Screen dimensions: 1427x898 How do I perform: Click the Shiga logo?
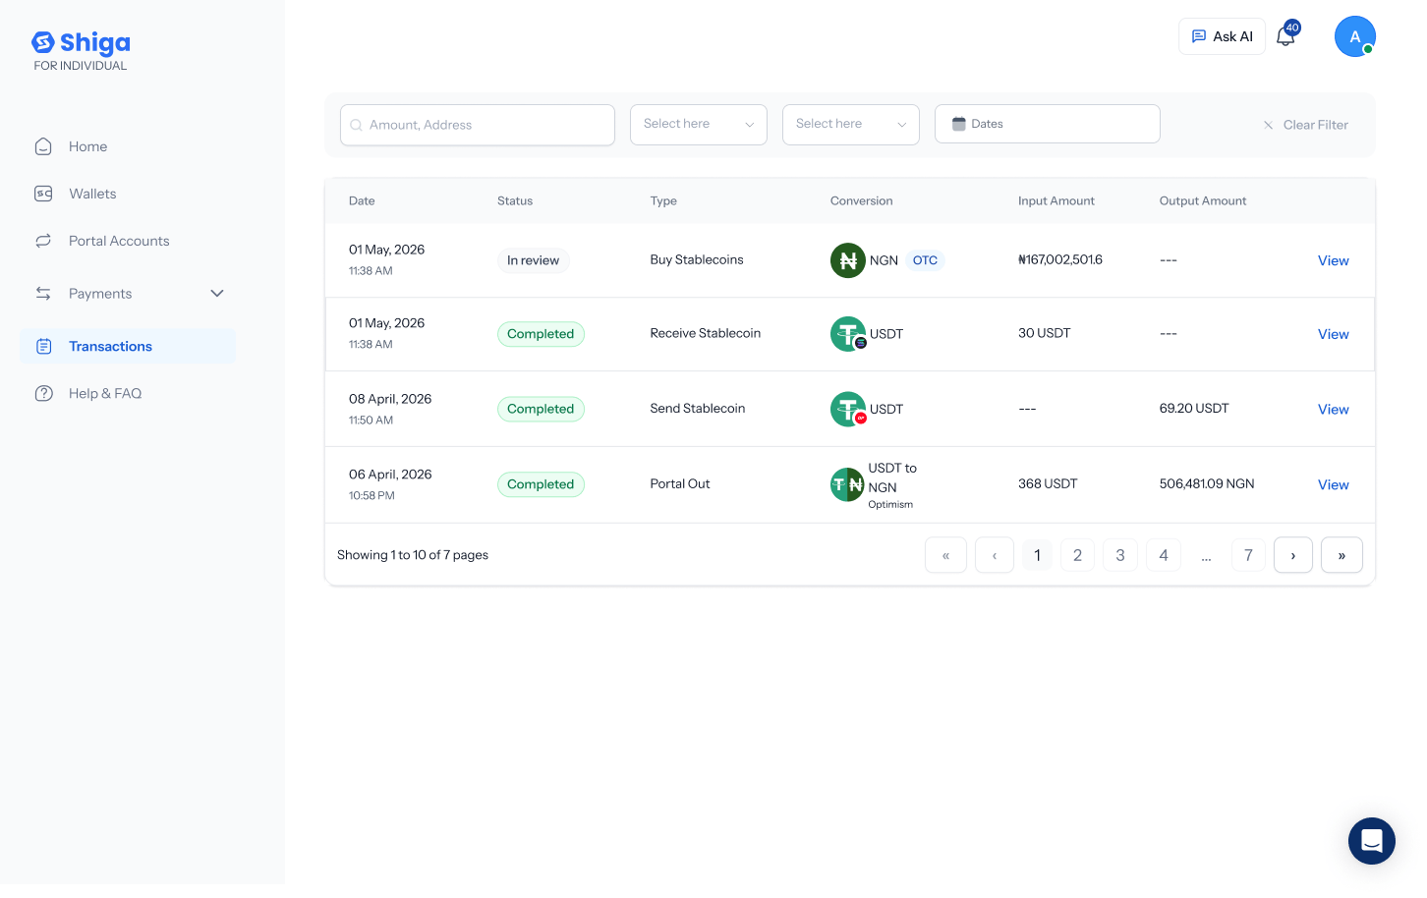point(81,43)
